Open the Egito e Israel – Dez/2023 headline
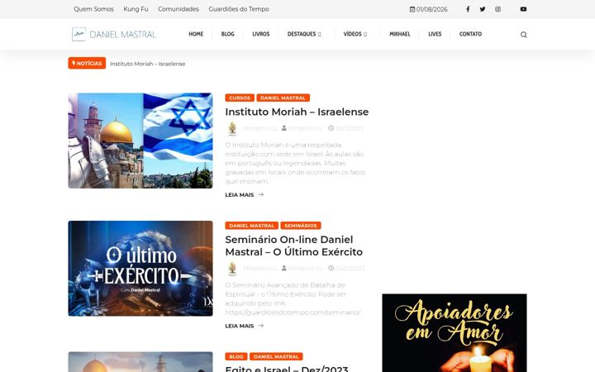The image size is (595, 372). point(287,369)
